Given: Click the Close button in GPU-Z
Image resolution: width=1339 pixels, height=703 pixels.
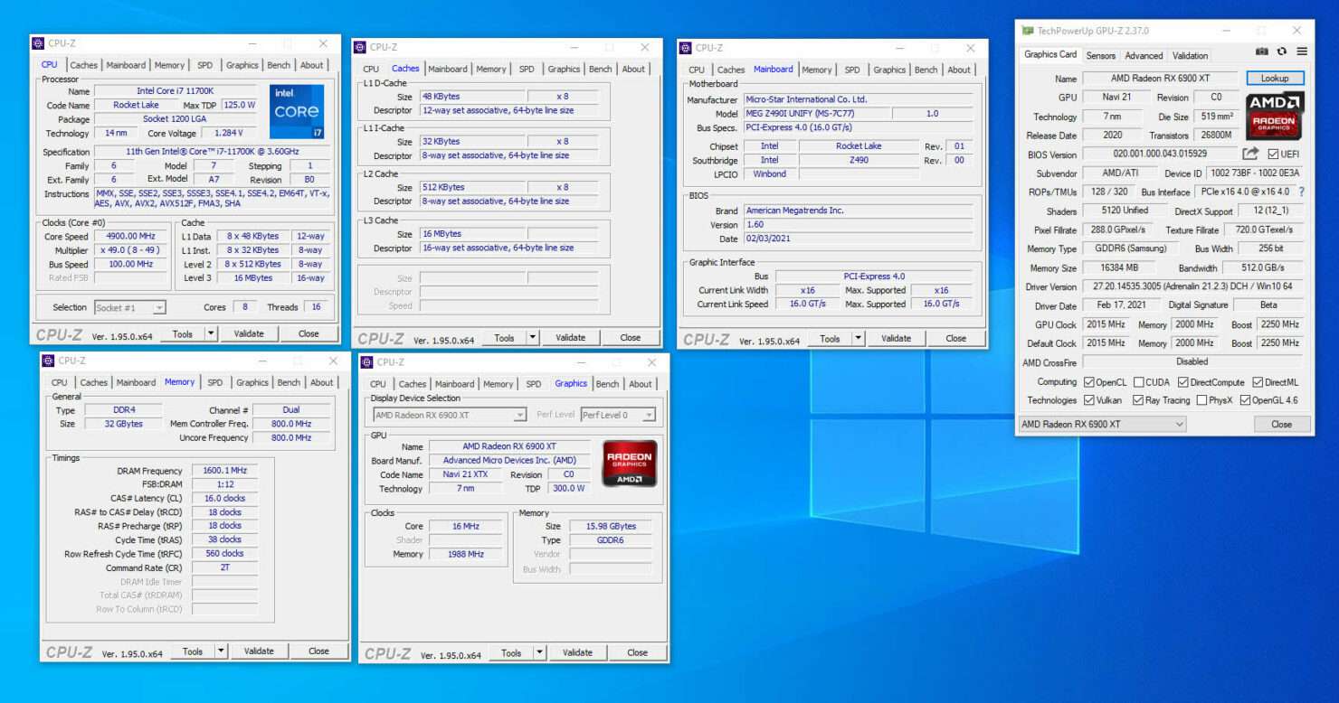Looking at the screenshot, I should tap(1281, 424).
